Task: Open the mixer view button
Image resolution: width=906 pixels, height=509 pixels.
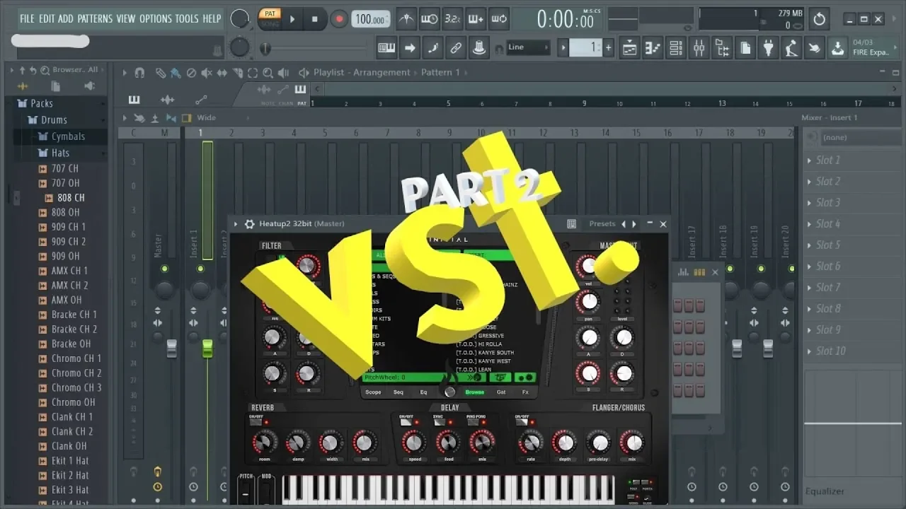Action: click(699, 48)
